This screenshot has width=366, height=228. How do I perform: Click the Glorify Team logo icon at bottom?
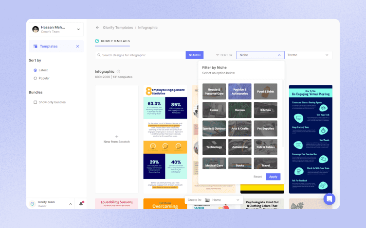pyautogui.click(x=32, y=204)
